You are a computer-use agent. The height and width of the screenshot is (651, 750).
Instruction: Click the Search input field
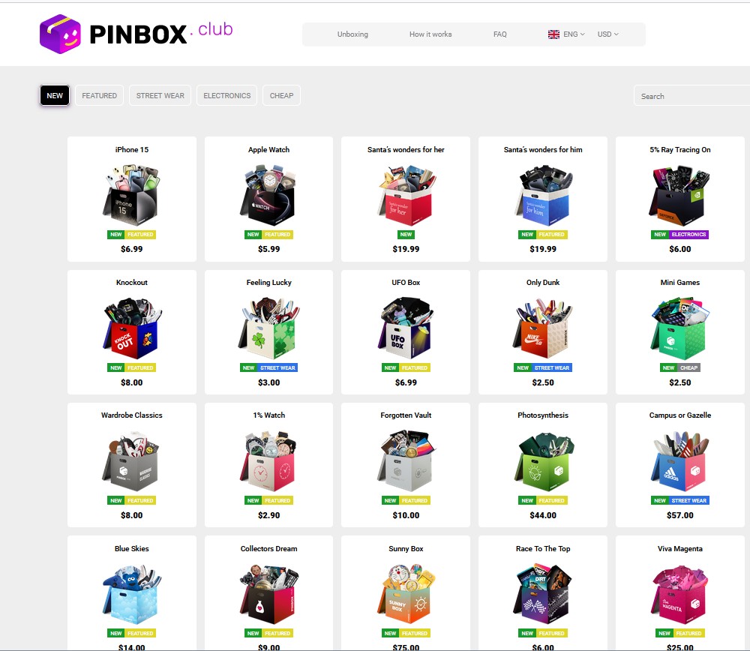click(x=691, y=96)
